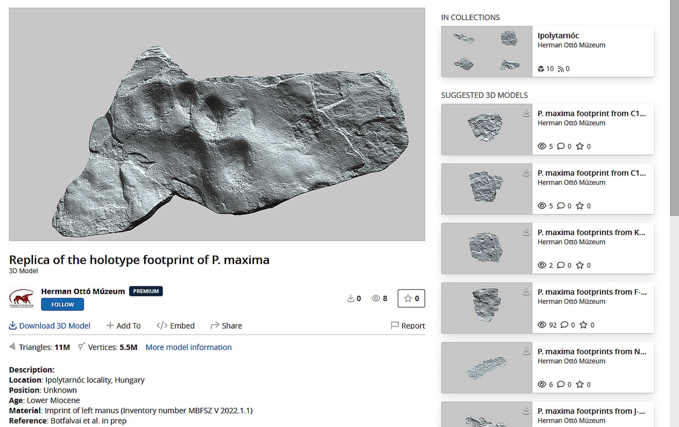Click download icon on P. maxima N... card
The height and width of the screenshot is (427, 679).
click(x=526, y=351)
